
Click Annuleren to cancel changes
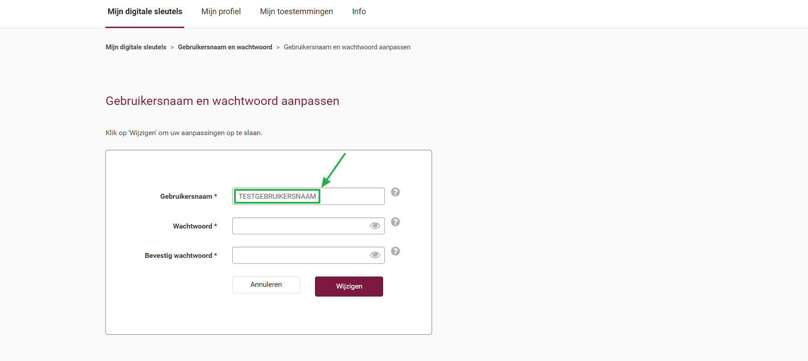[266, 285]
